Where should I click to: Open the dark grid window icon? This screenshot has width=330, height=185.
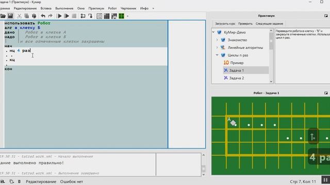107,16
